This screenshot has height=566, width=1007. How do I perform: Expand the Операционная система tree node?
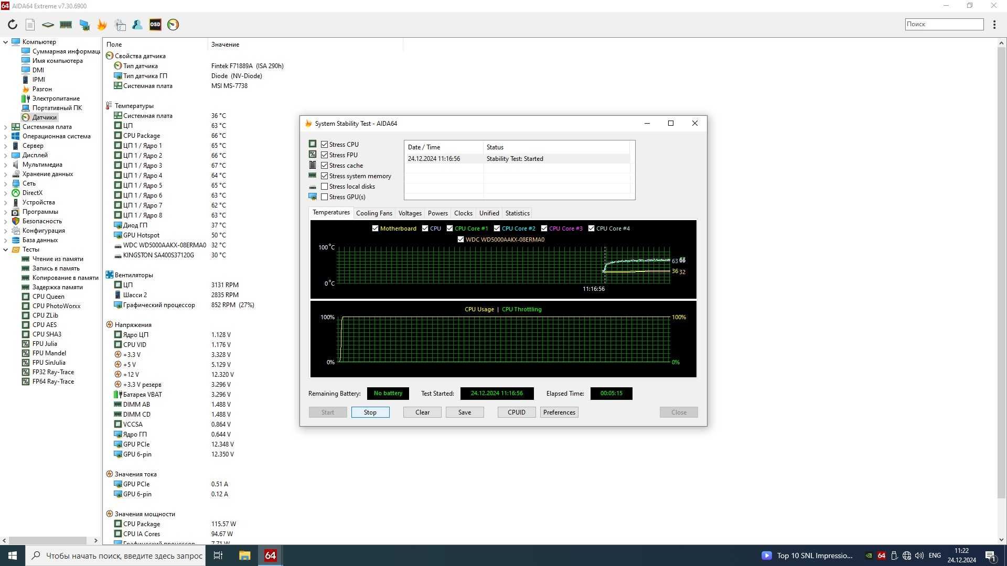click(x=6, y=136)
